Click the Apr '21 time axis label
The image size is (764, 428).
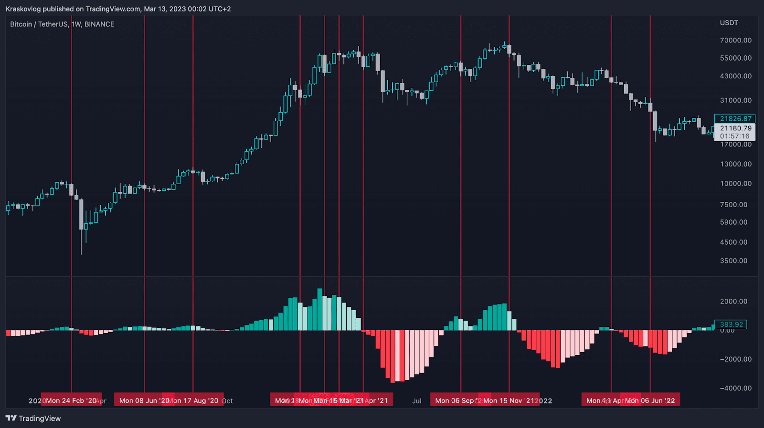(377, 401)
